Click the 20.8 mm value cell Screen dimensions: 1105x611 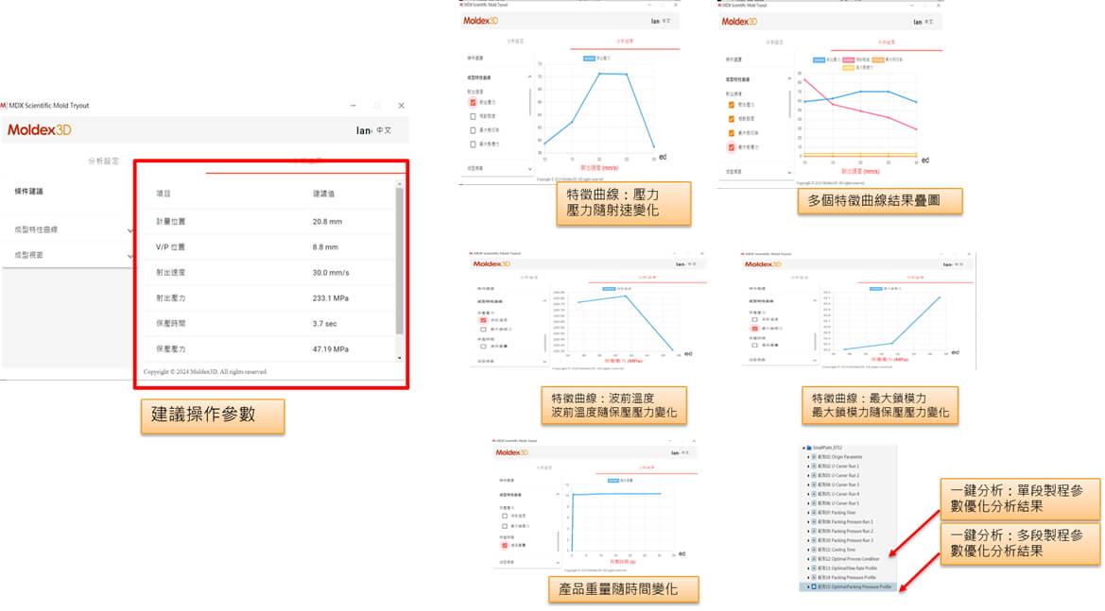327,222
